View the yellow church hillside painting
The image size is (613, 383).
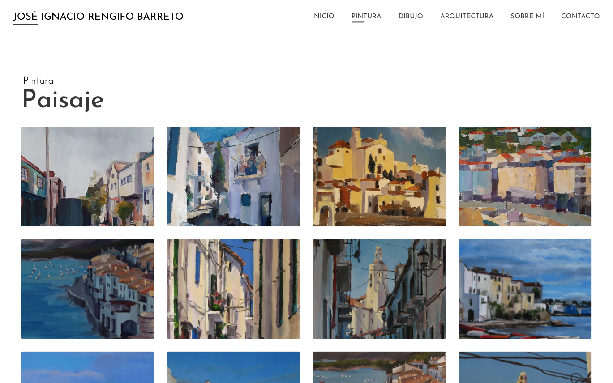coord(379,177)
